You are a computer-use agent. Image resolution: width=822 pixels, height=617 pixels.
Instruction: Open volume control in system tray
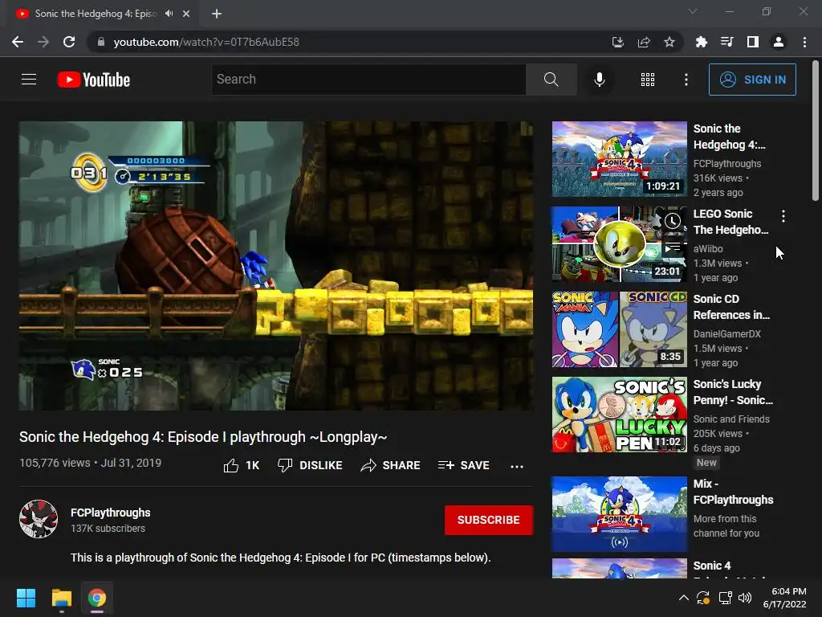coord(745,598)
